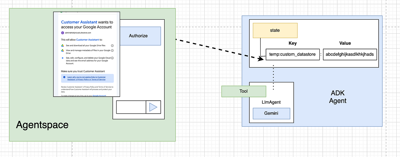Click the blue info icon in the privacy notice
Viewport: 400px width, 157px height.
64,77
